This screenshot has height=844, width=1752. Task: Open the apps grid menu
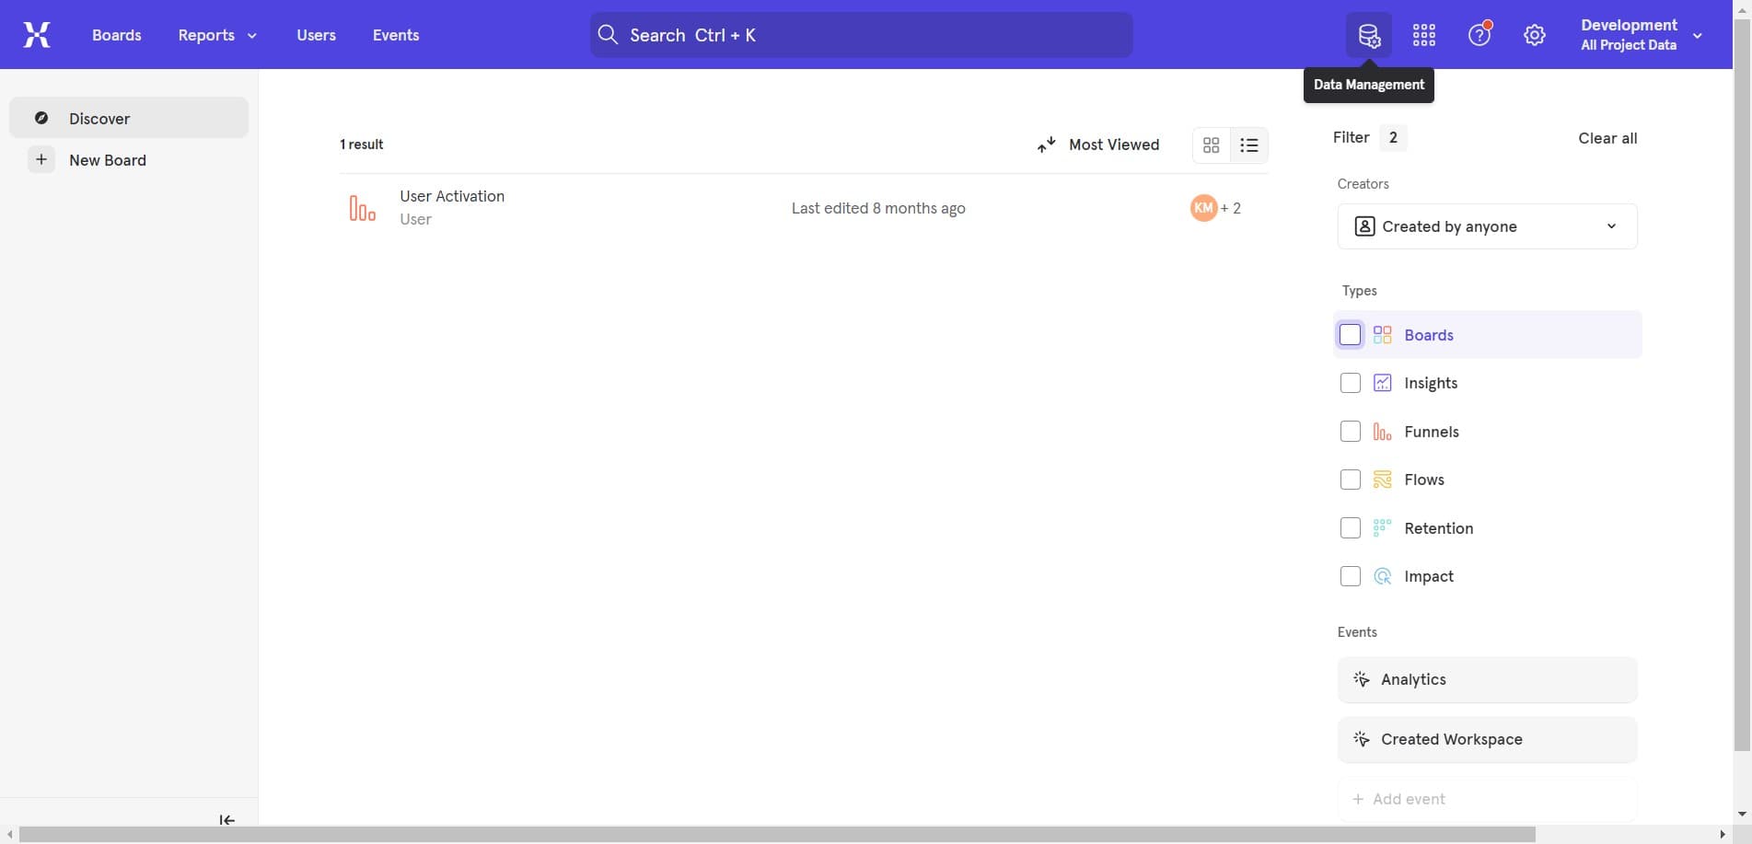pyautogui.click(x=1422, y=34)
